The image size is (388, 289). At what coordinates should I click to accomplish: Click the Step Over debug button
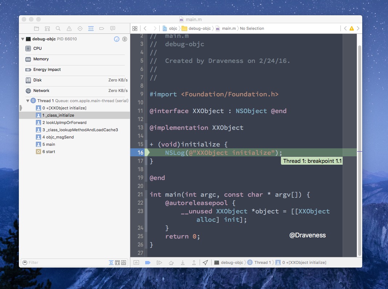pyautogui.click(x=171, y=262)
